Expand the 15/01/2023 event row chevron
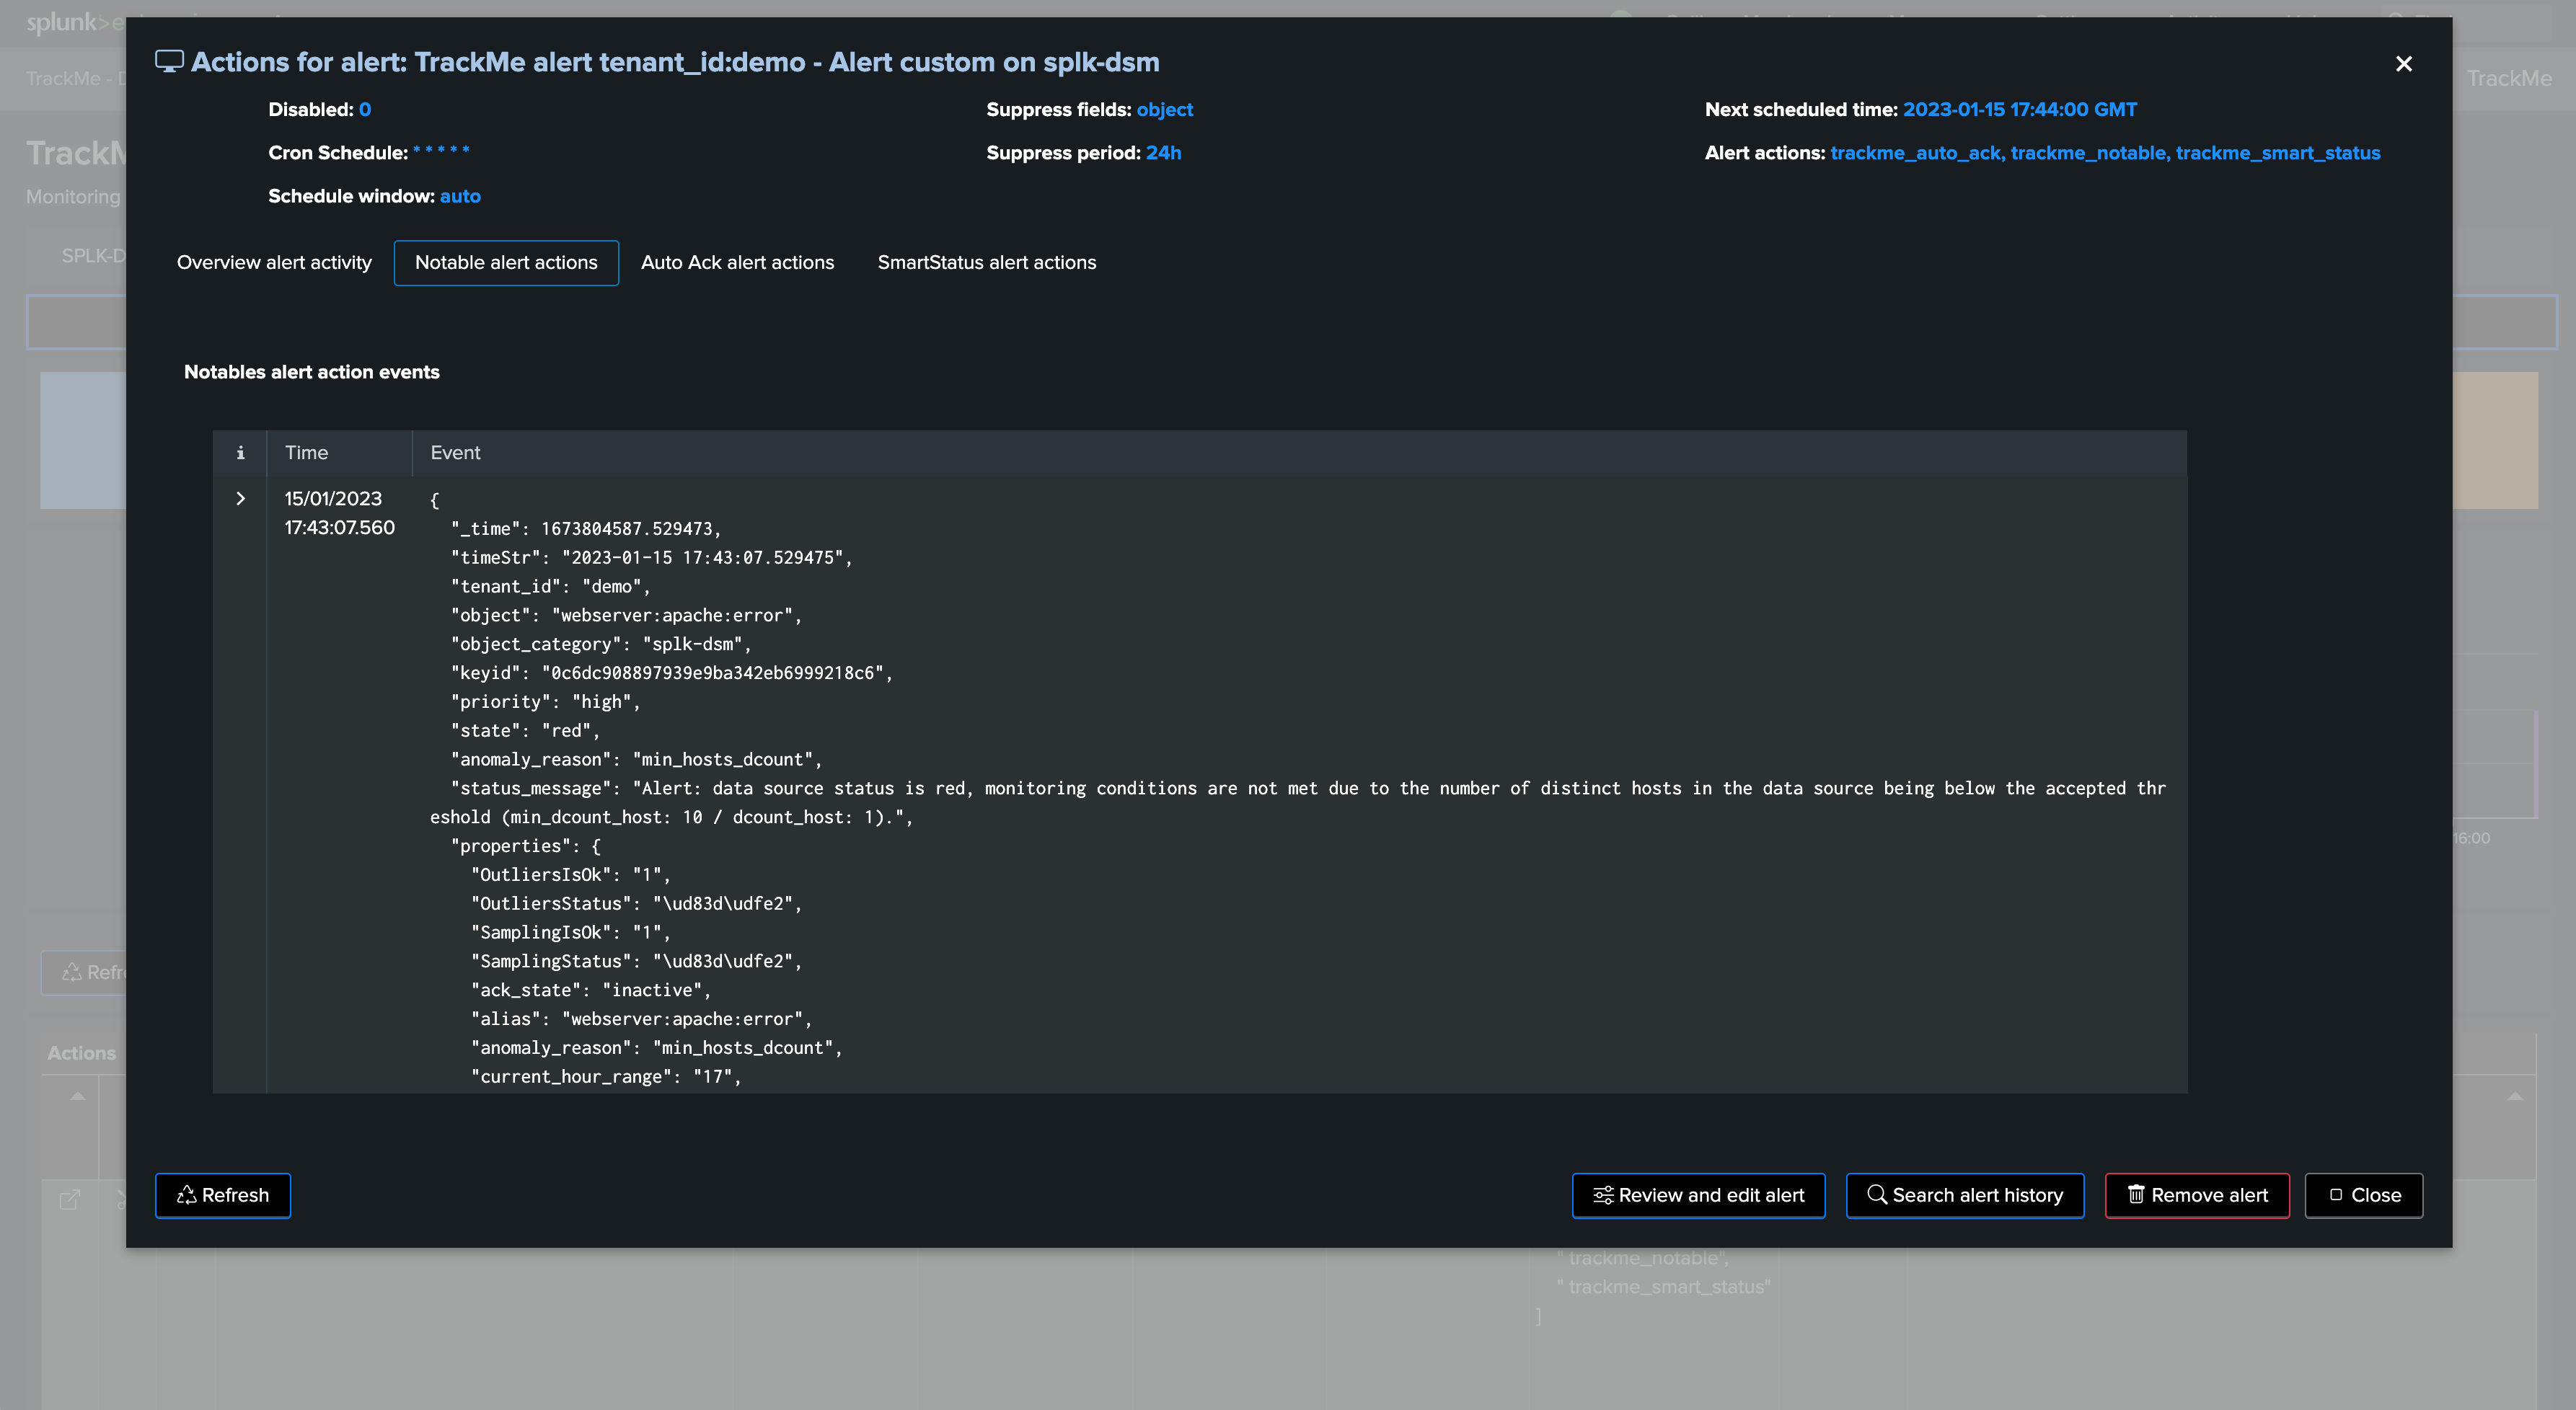This screenshot has height=1410, width=2576. (x=240, y=499)
